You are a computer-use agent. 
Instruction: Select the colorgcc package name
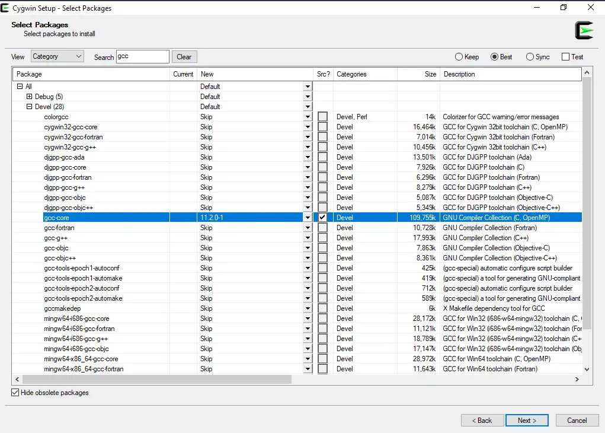pyautogui.click(x=56, y=117)
